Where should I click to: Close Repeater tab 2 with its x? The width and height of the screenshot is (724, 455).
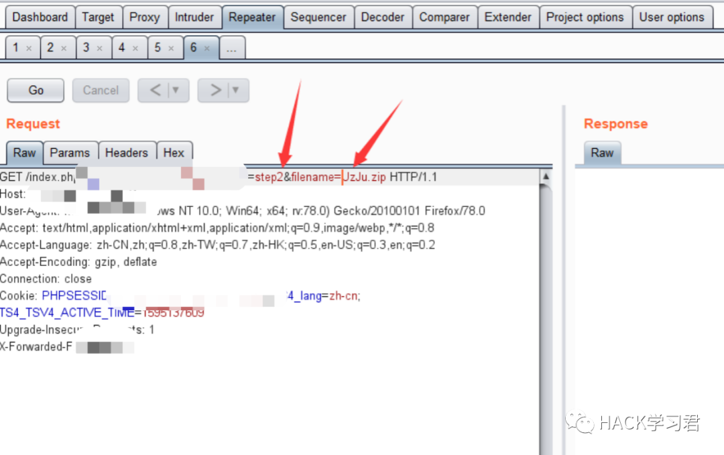coord(64,48)
